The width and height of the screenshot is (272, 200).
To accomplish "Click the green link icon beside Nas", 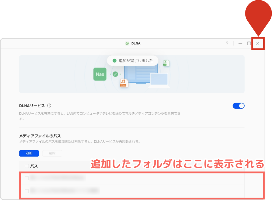I will coord(115,74).
